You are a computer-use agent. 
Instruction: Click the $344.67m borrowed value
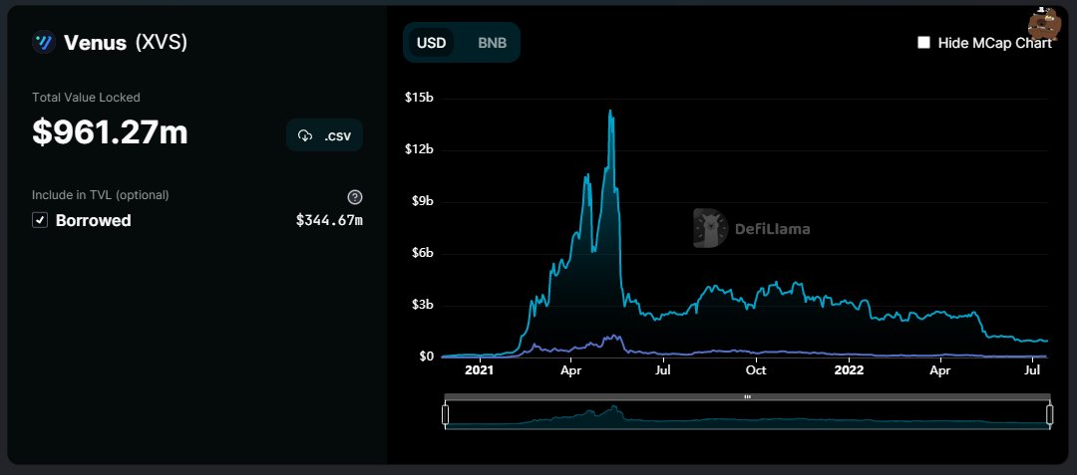coord(329,220)
